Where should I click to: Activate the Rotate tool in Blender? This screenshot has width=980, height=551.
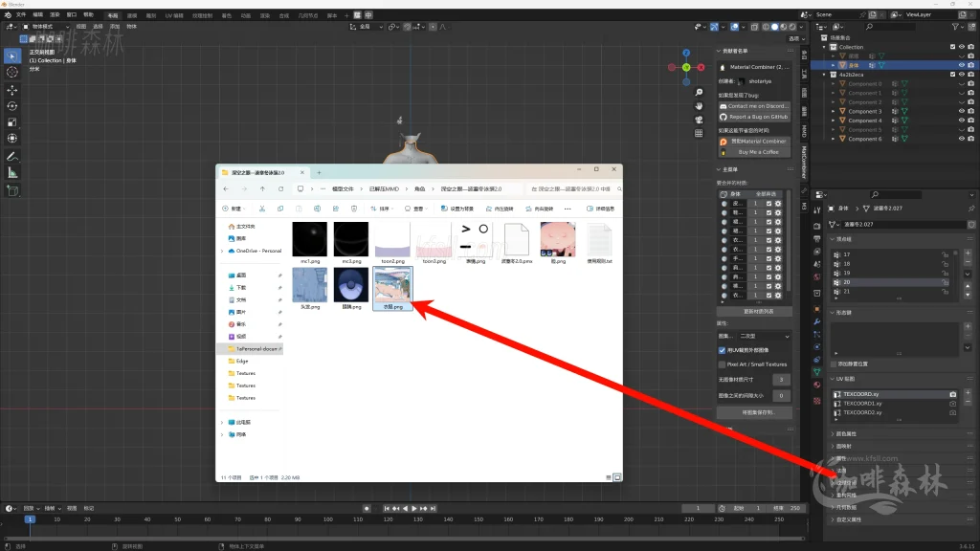(x=11, y=106)
